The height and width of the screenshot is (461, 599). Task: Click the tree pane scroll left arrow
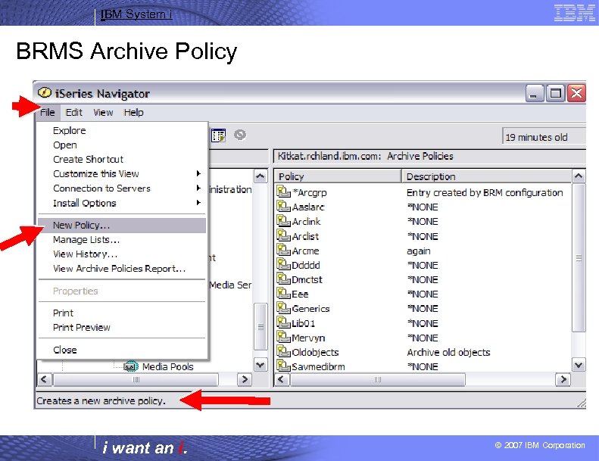(x=44, y=379)
